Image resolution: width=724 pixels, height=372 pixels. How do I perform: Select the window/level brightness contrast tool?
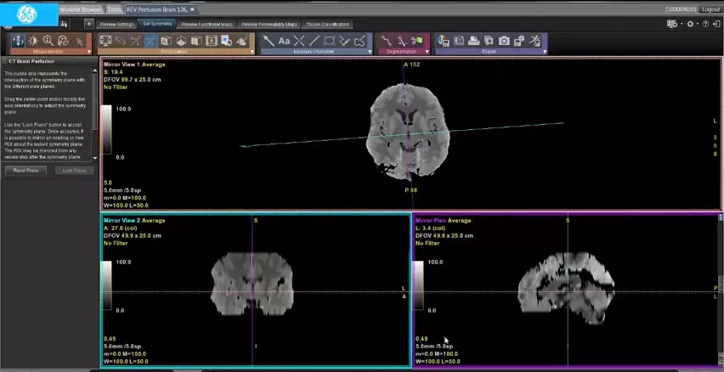coord(33,41)
